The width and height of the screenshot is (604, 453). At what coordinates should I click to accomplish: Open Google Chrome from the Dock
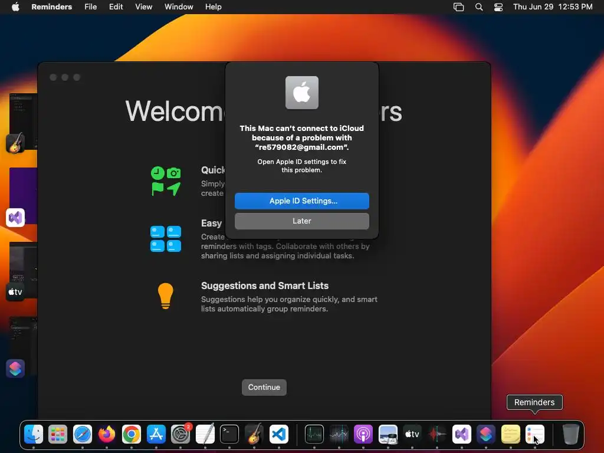point(132,434)
